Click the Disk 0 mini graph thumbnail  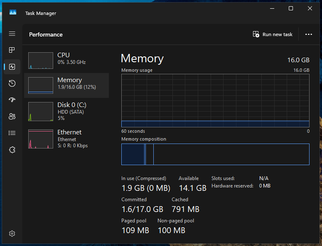point(41,112)
